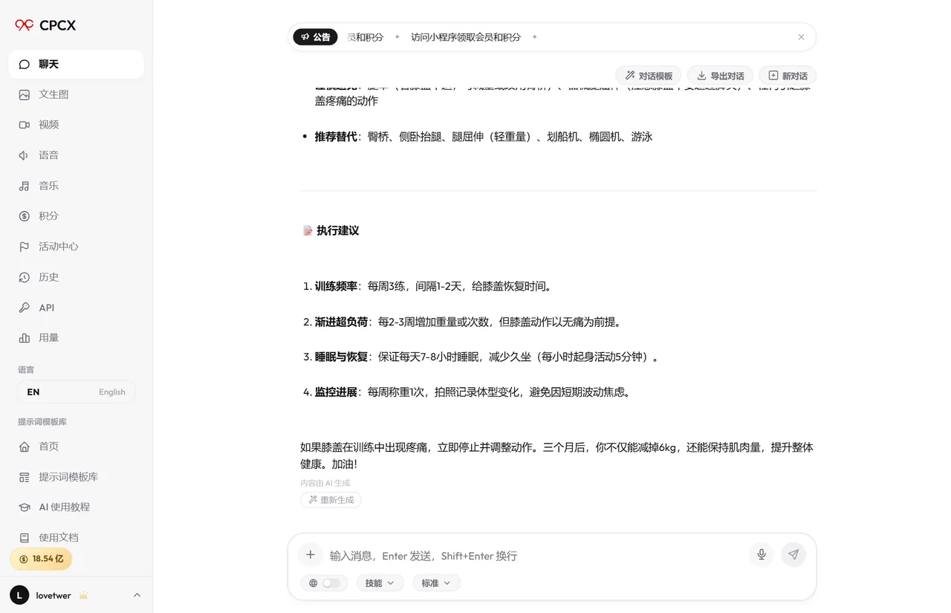Click 导出对话 to export conversation
The height and width of the screenshot is (613, 951).
coord(720,76)
